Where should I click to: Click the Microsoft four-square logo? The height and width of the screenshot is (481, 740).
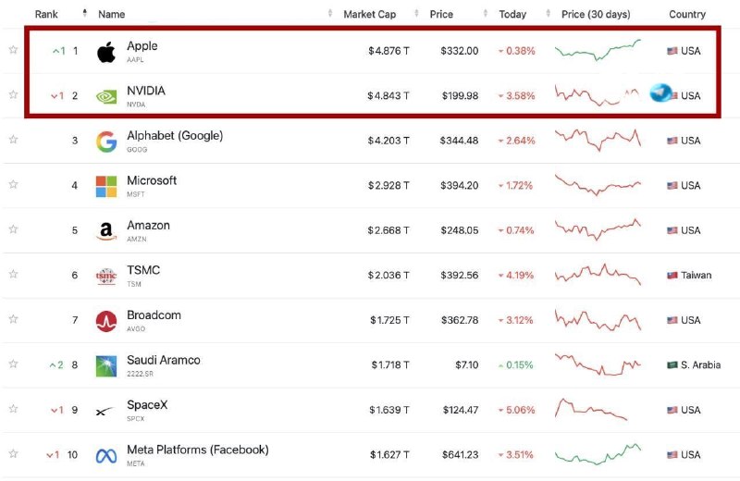point(106,187)
